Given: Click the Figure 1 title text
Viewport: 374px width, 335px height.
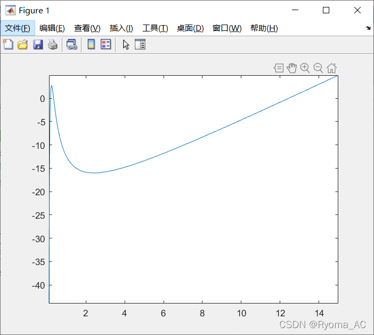Looking at the screenshot, I should [34, 11].
